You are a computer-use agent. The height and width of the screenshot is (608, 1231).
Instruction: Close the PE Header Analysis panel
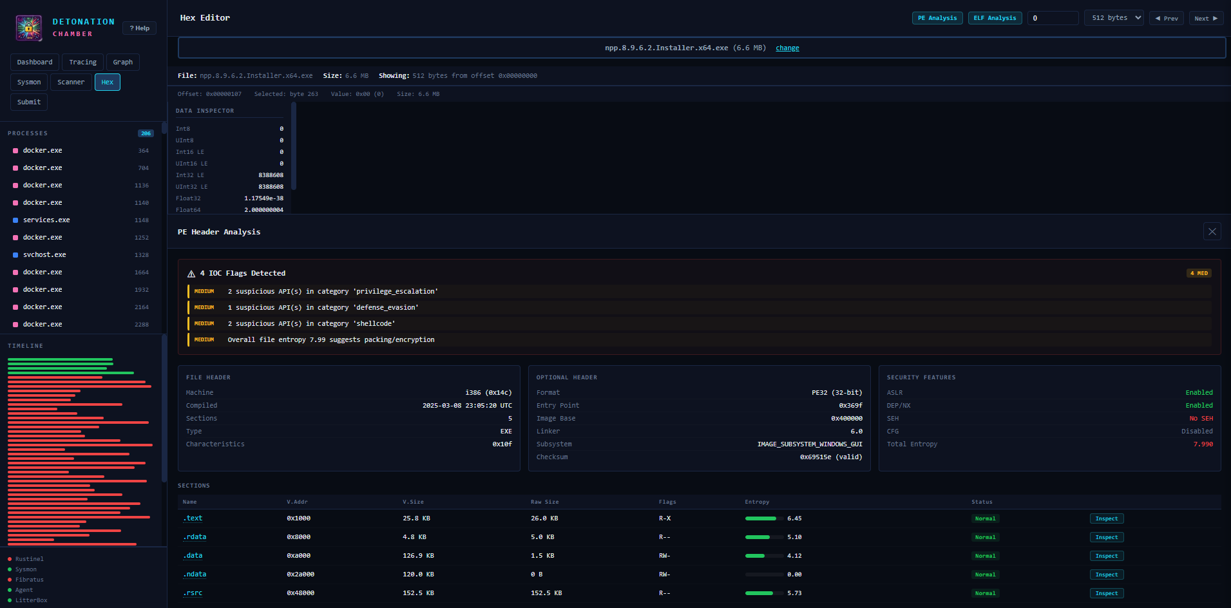(1212, 231)
